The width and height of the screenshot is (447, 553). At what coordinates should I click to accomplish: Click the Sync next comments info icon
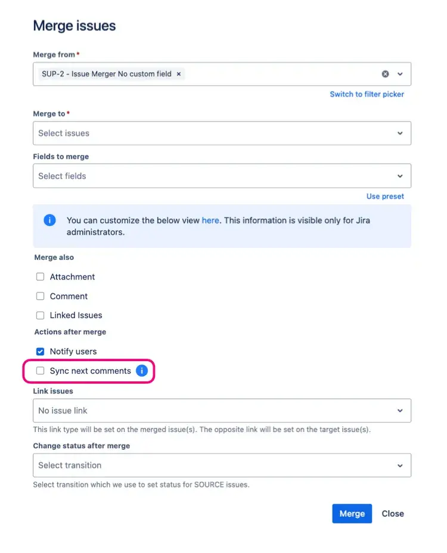(142, 371)
